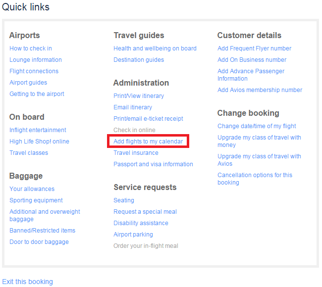The image size is (322, 287).
Task: Click the Service requests heading
Action: point(145,188)
